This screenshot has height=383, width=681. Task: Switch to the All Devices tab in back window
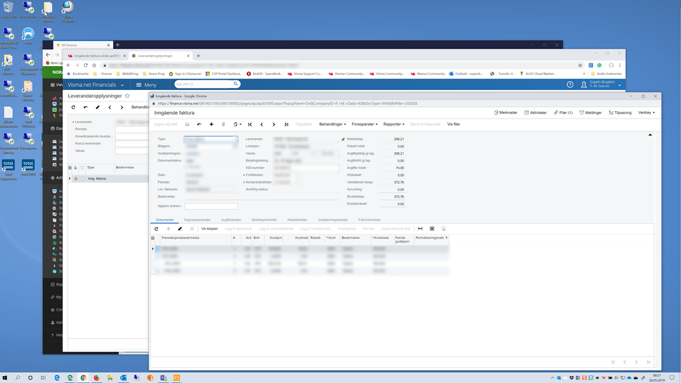click(82, 45)
